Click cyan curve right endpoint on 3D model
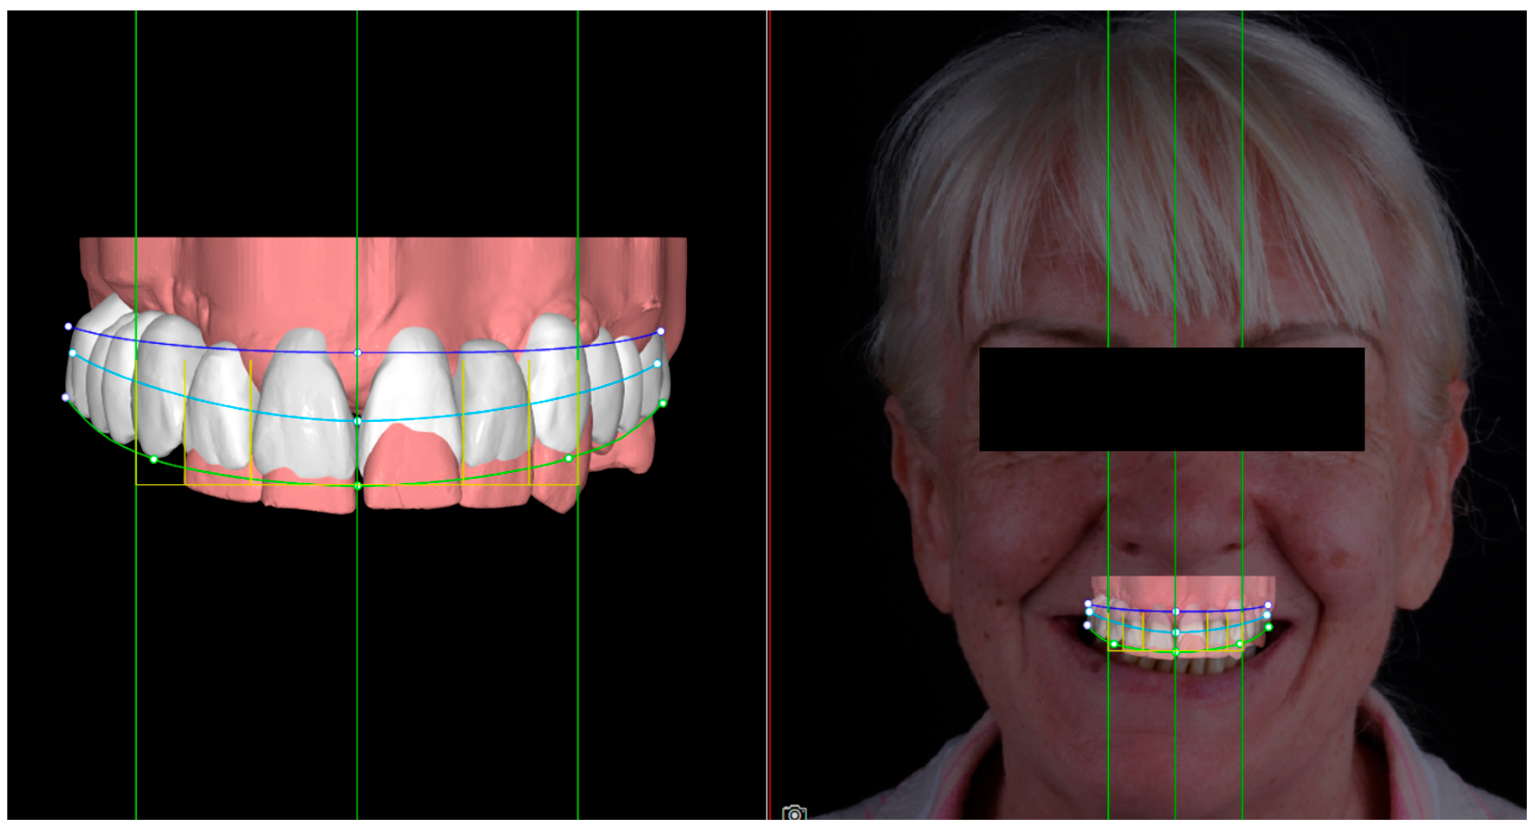 (657, 363)
